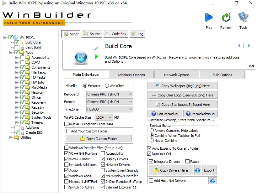
Task: Click the green Refresh icon
Action: point(226,17)
